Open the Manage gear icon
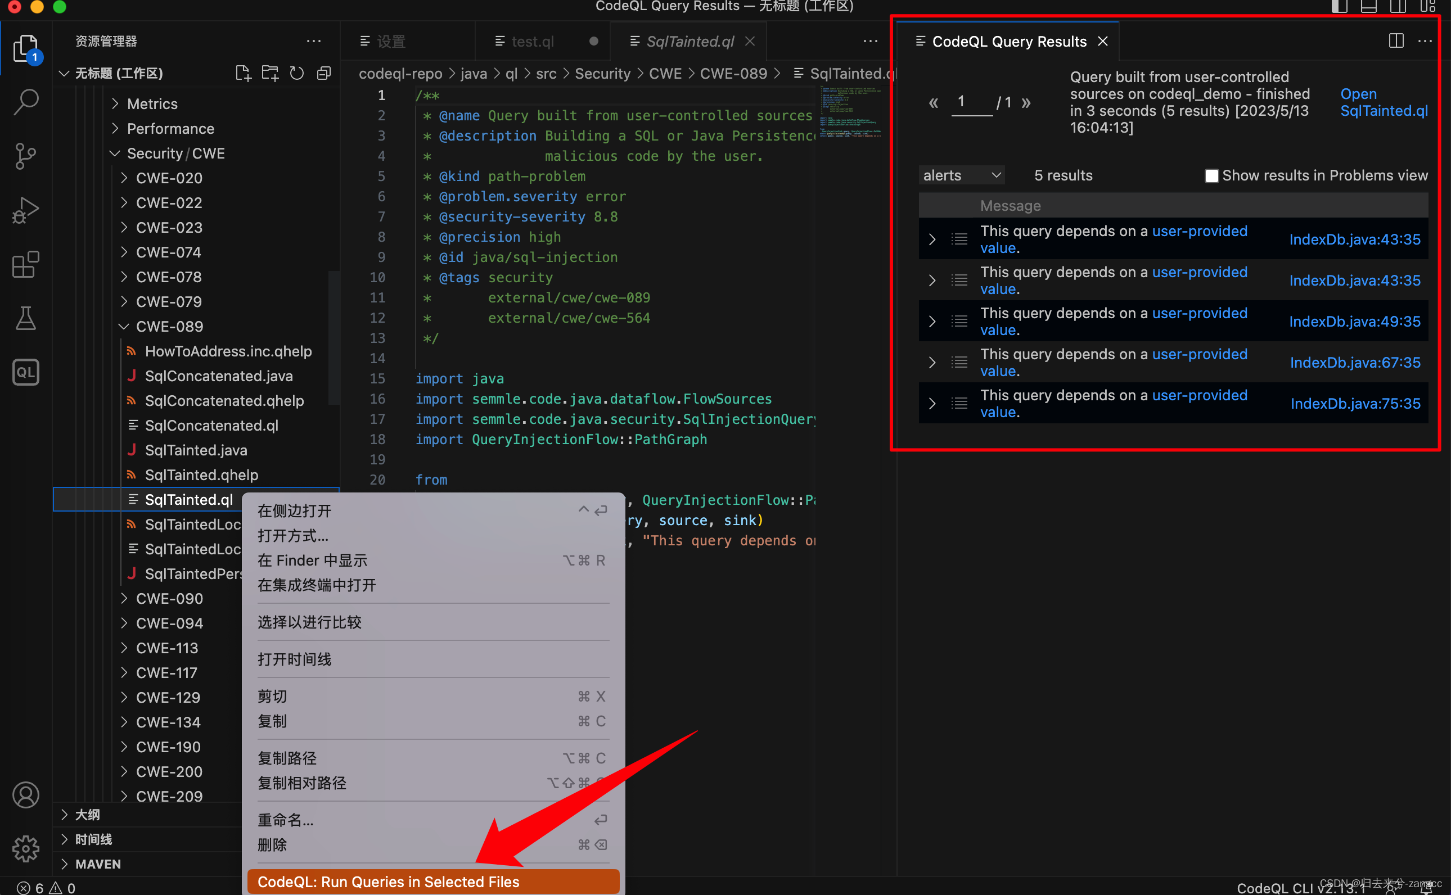This screenshot has height=895, width=1451. click(25, 849)
